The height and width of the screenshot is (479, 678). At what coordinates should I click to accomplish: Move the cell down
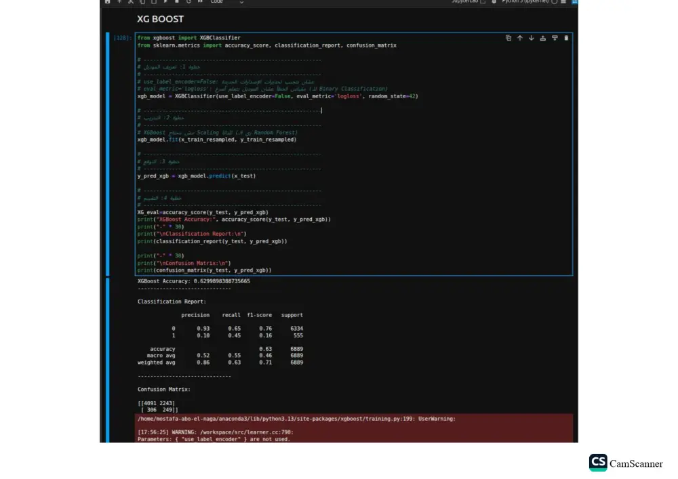click(531, 38)
